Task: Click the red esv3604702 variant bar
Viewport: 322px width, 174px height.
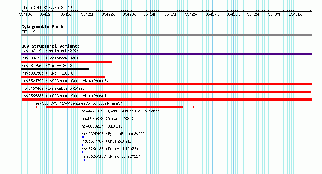Action: tap(166, 84)
